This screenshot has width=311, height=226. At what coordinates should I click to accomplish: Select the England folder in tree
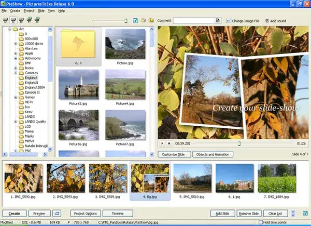click(32, 77)
